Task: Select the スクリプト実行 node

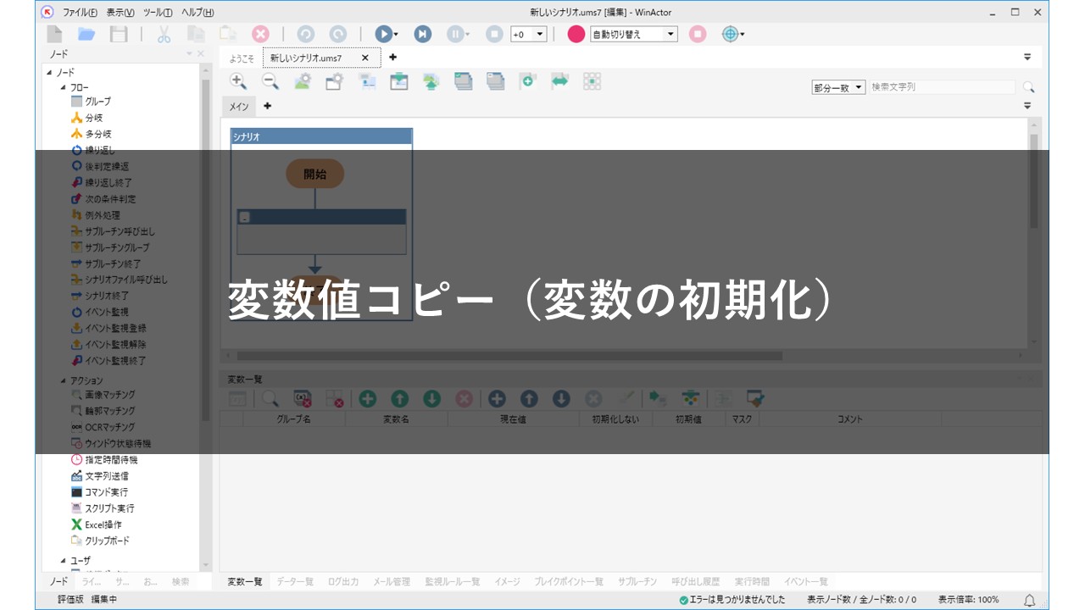Action: tap(103, 508)
